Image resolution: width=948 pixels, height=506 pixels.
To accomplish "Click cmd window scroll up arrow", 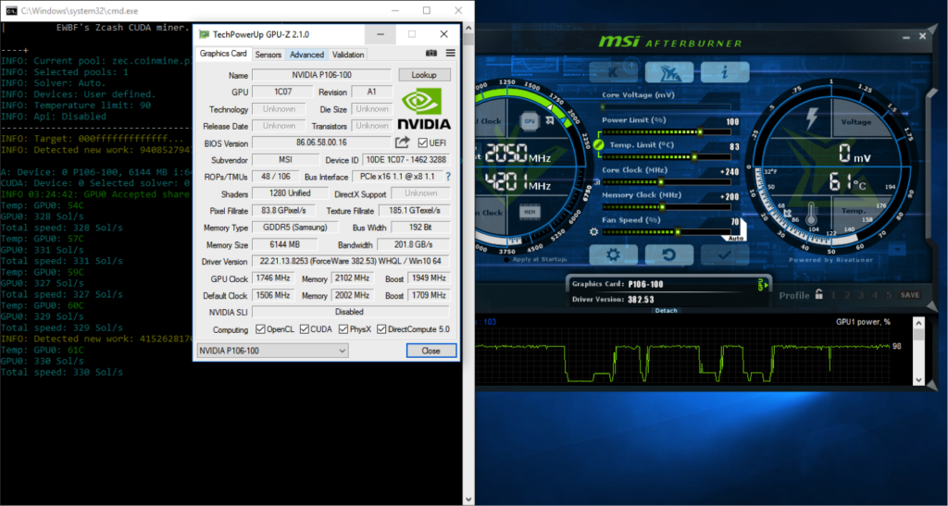I will [468, 29].
